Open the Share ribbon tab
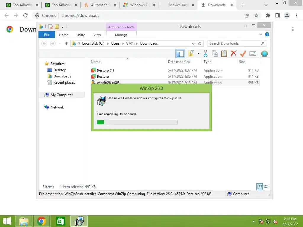This screenshot has width=303, height=227. [x=80, y=35]
